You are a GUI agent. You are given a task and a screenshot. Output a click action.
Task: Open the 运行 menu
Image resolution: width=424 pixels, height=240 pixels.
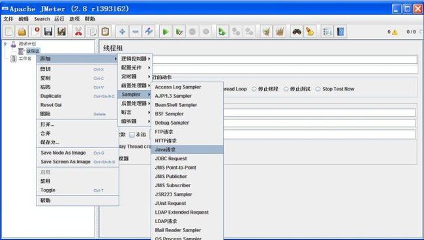click(59, 19)
